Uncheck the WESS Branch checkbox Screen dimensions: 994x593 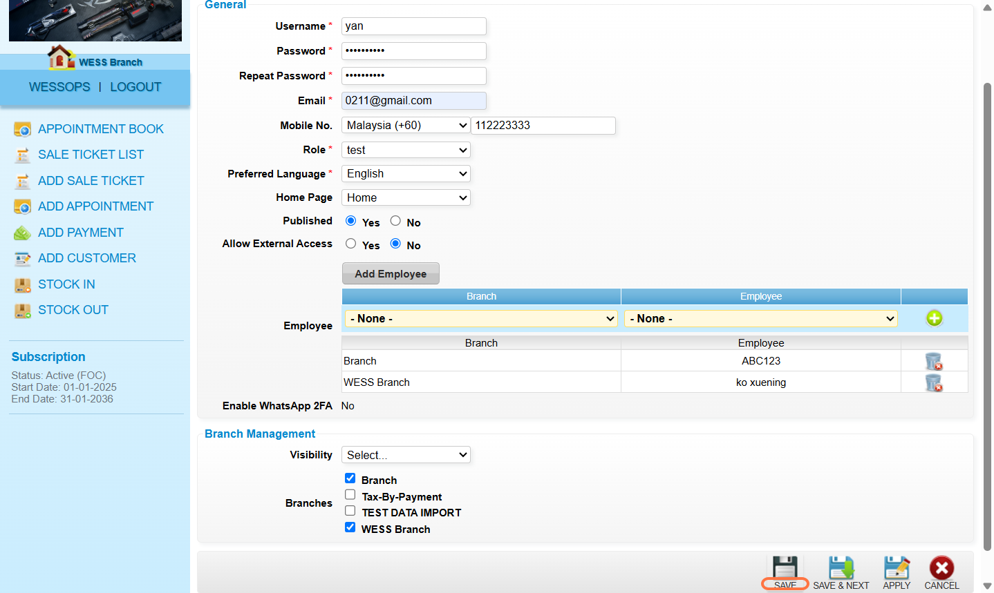coord(350,527)
